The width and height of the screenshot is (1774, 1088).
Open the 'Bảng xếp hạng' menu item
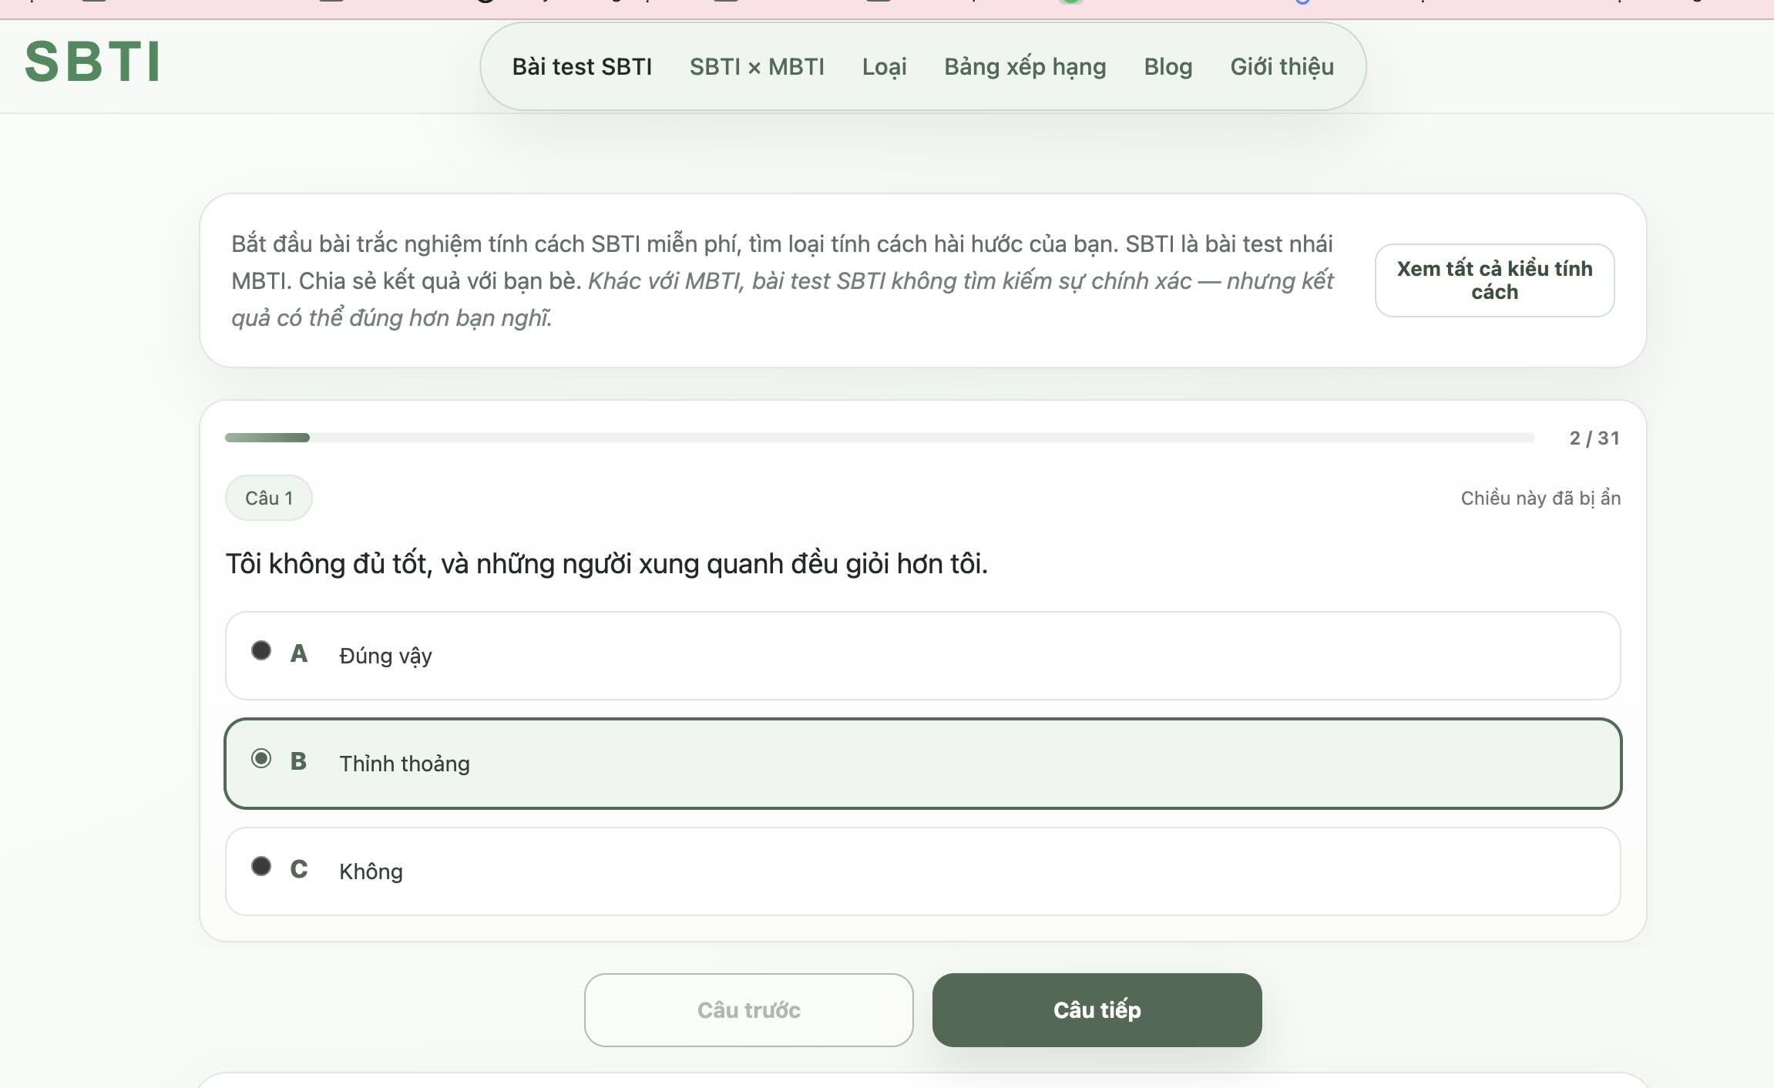(1025, 67)
